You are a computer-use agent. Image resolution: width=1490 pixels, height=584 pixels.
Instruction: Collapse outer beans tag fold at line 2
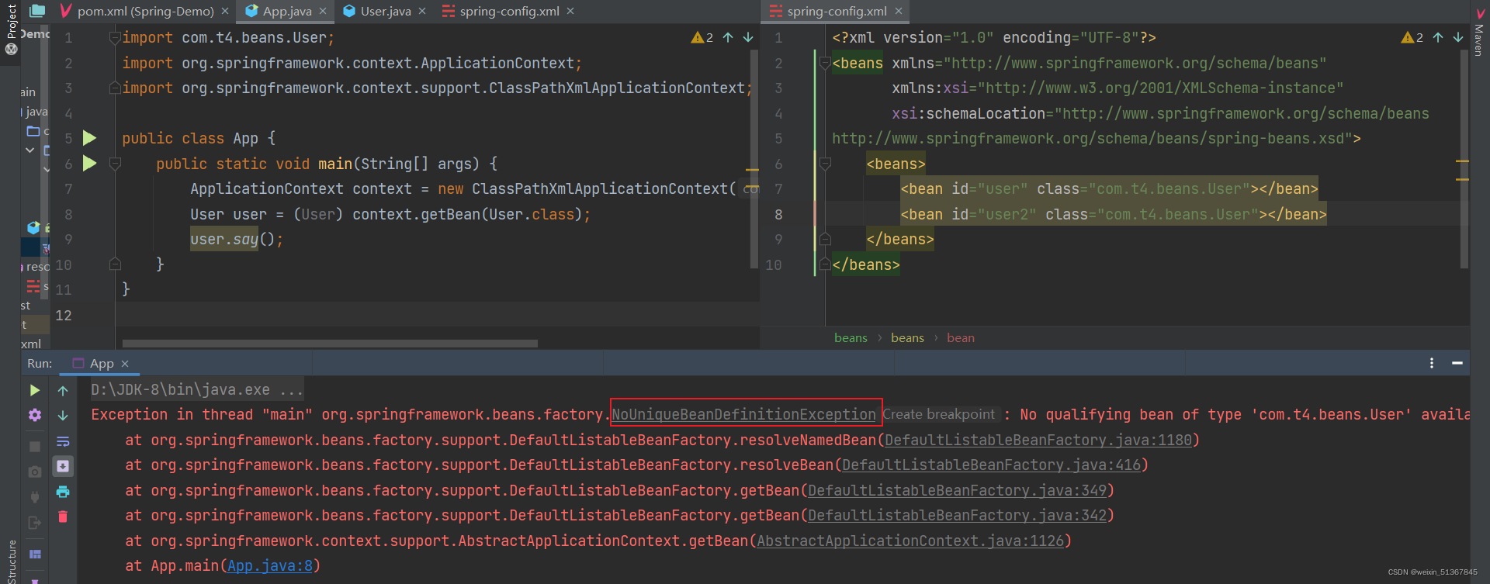825,63
